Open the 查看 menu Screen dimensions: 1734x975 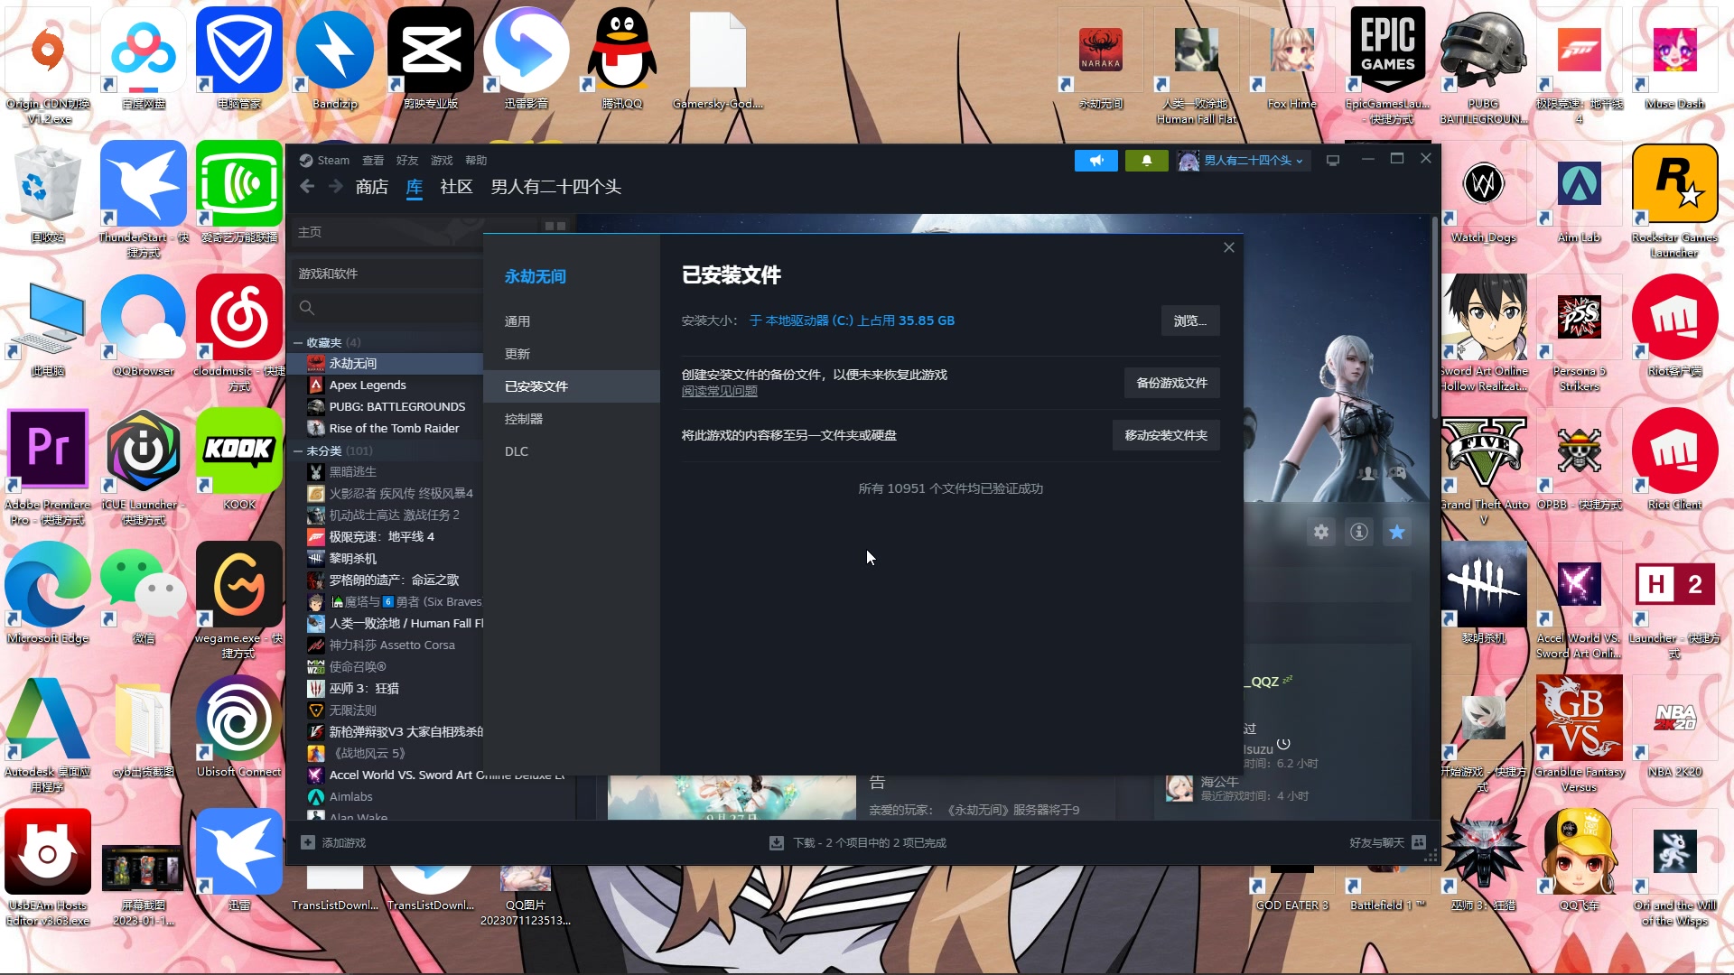[x=373, y=161]
